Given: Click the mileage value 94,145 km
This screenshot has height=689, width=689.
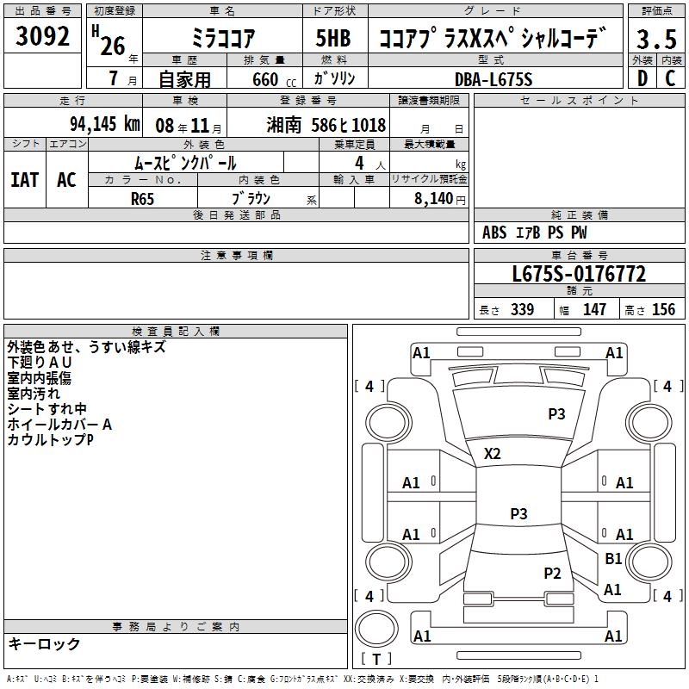Looking at the screenshot, I should click(x=105, y=125).
